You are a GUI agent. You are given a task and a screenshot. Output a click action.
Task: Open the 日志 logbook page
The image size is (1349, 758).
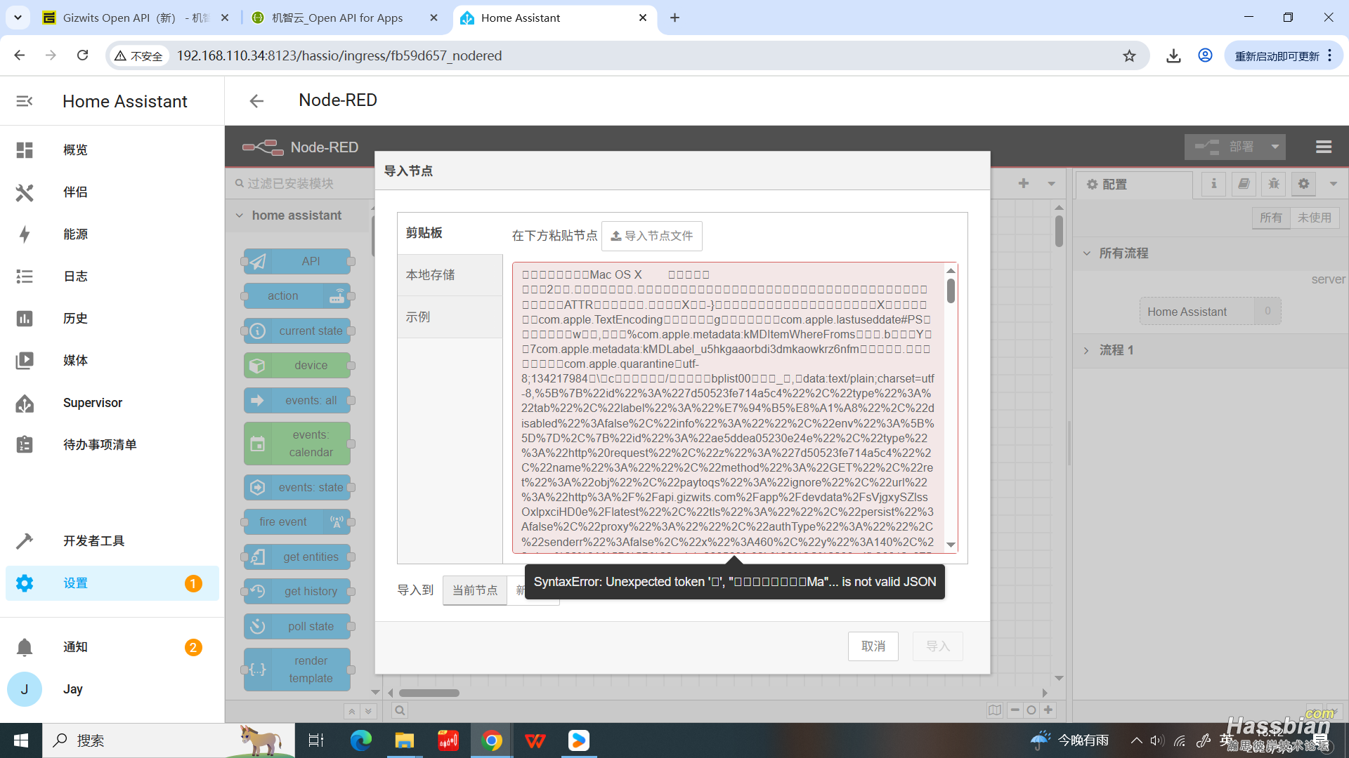click(112, 277)
